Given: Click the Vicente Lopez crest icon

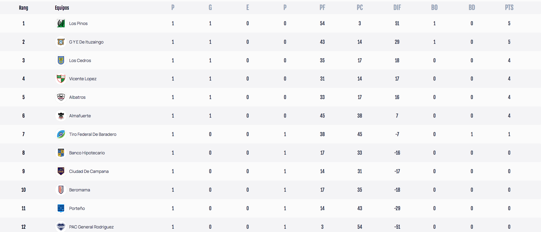Looking at the screenshot, I should tap(61, 79).
